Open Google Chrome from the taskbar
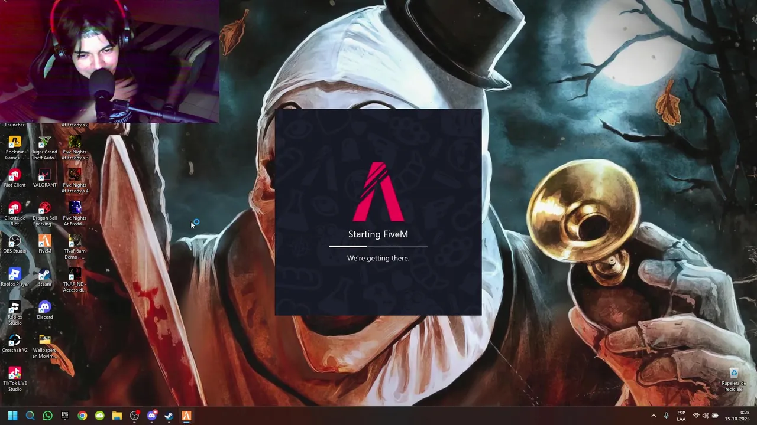Viewport: 757px width, 425px height. click(x=82, y=416)
